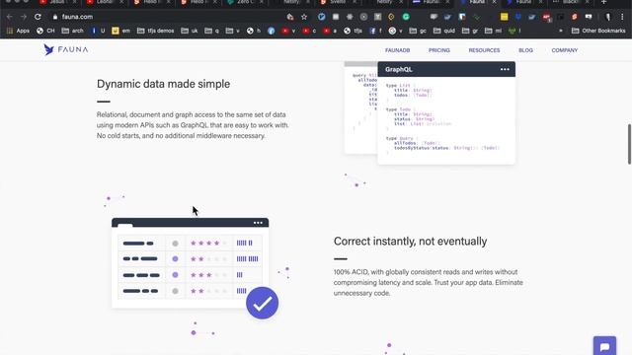Viewport: 632px width, 355px height.
Task: Open the 'CH' bookmark
Action: tap(45, 31)
